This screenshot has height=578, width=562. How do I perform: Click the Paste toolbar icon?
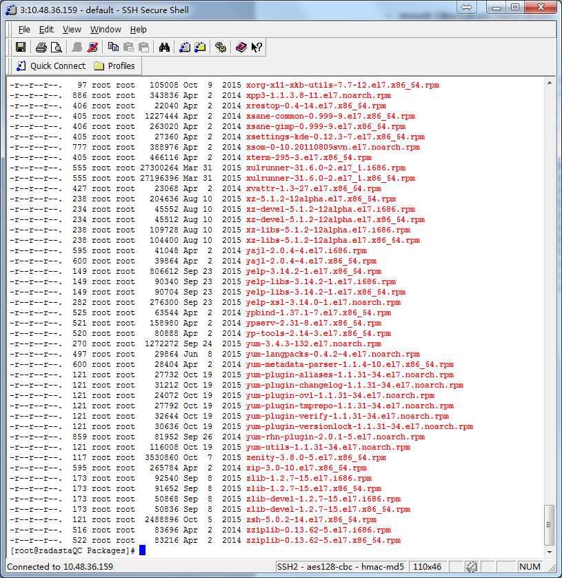[128, 47]
